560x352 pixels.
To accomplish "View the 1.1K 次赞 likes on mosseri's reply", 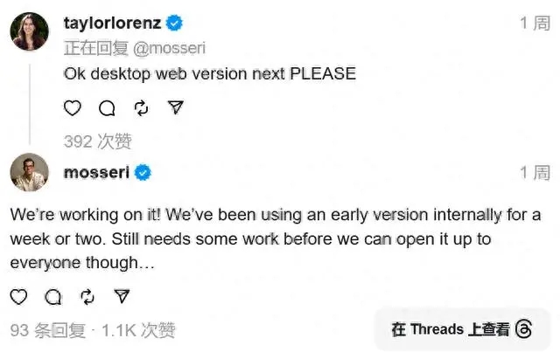I will tap(138, 330).
